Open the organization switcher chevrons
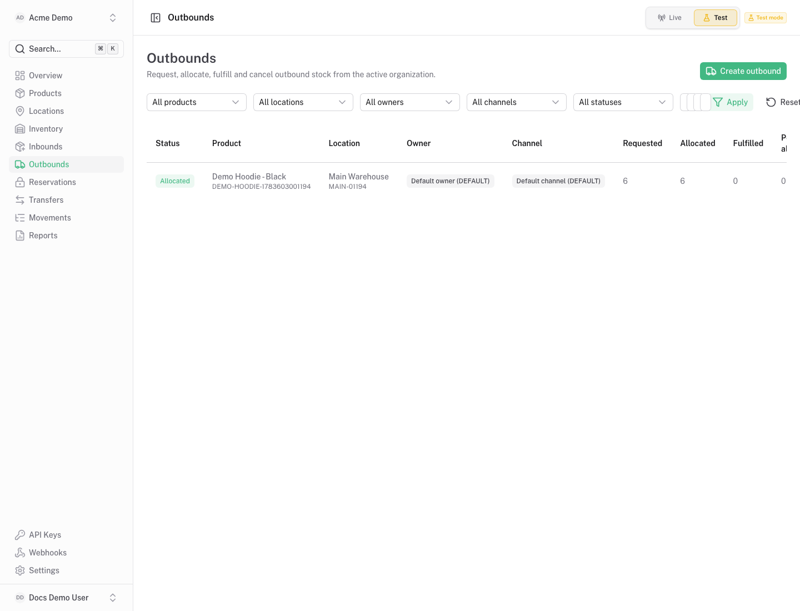Image resolution: width=800 pixels, height=611 pixels. click(x=113, y=18)
